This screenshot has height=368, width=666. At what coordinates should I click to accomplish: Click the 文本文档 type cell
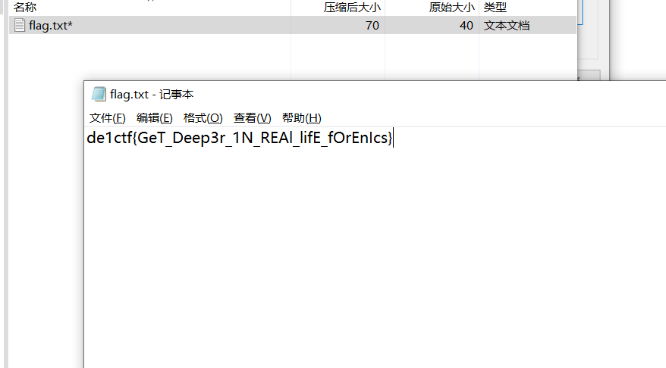coord(506,26)
